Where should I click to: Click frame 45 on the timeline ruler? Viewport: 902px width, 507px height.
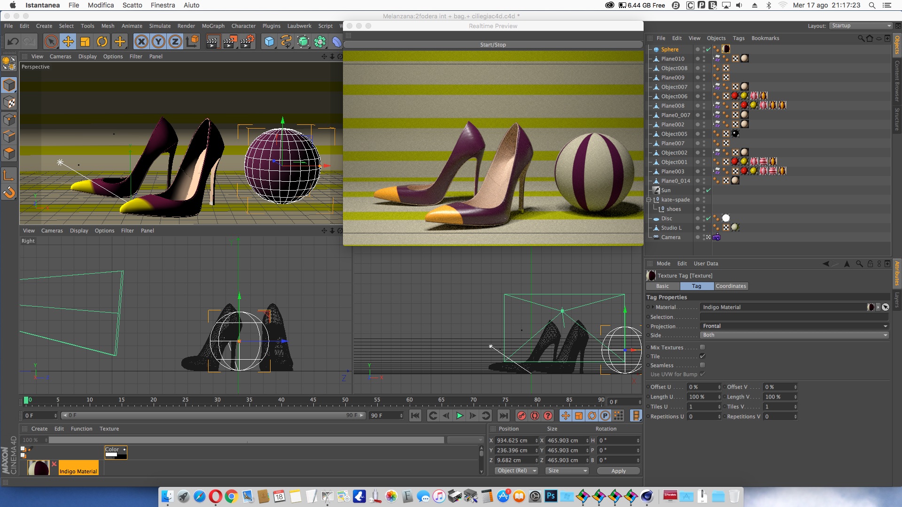coord(313,400)
